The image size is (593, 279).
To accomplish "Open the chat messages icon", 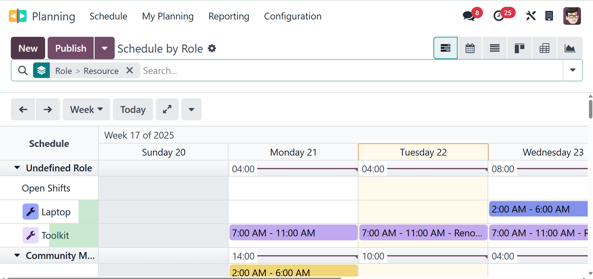I will pos(469,16).
